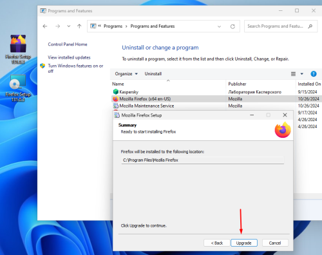The width and height of the screenshot is (322, 255).
Task: Cancel the Firefox setup
Action: tap(275, 243)
